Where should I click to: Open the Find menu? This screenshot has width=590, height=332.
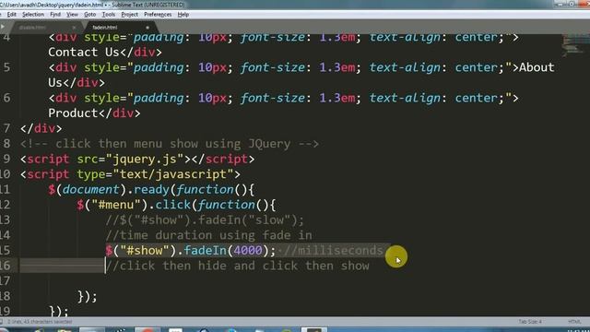(55, 15)
